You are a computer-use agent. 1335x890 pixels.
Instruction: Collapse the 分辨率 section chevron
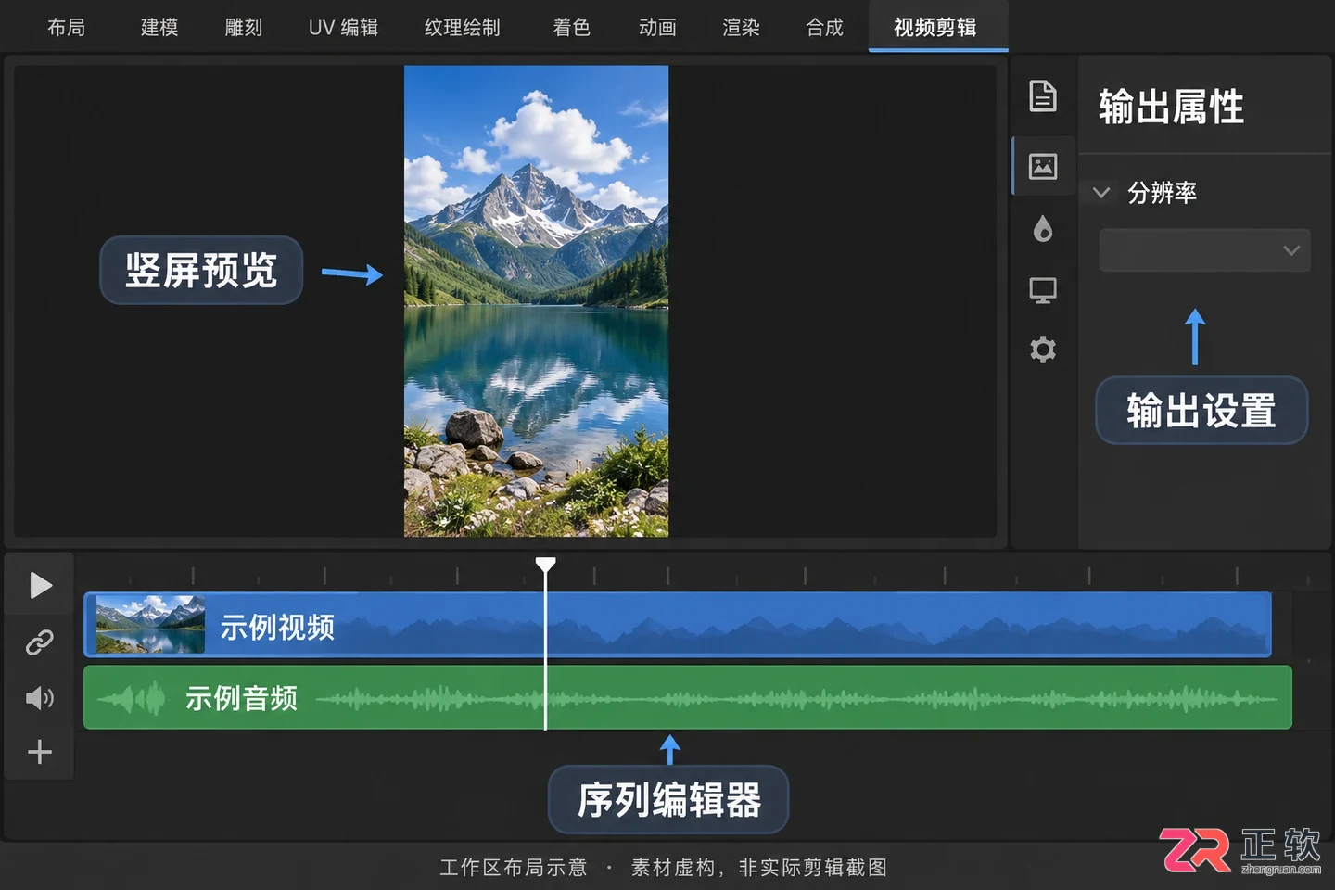(1101, 193)
